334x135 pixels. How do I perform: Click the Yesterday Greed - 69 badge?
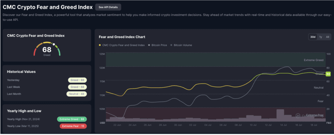click(x=77, y=80)
